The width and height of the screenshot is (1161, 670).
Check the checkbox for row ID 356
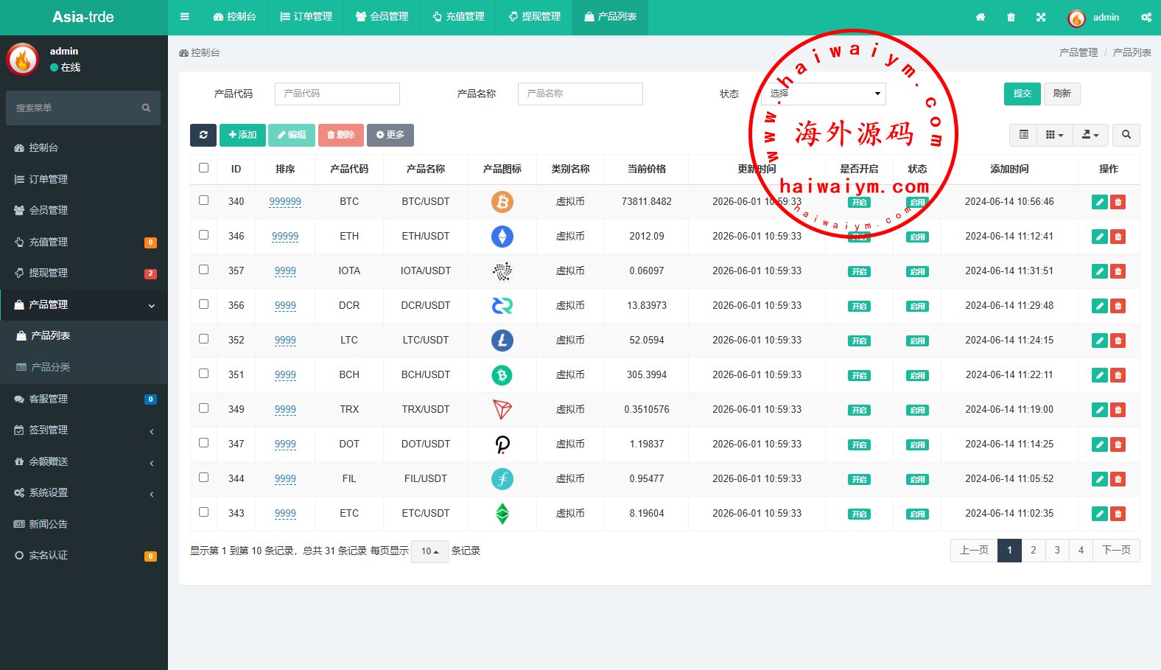coord(203,304)
